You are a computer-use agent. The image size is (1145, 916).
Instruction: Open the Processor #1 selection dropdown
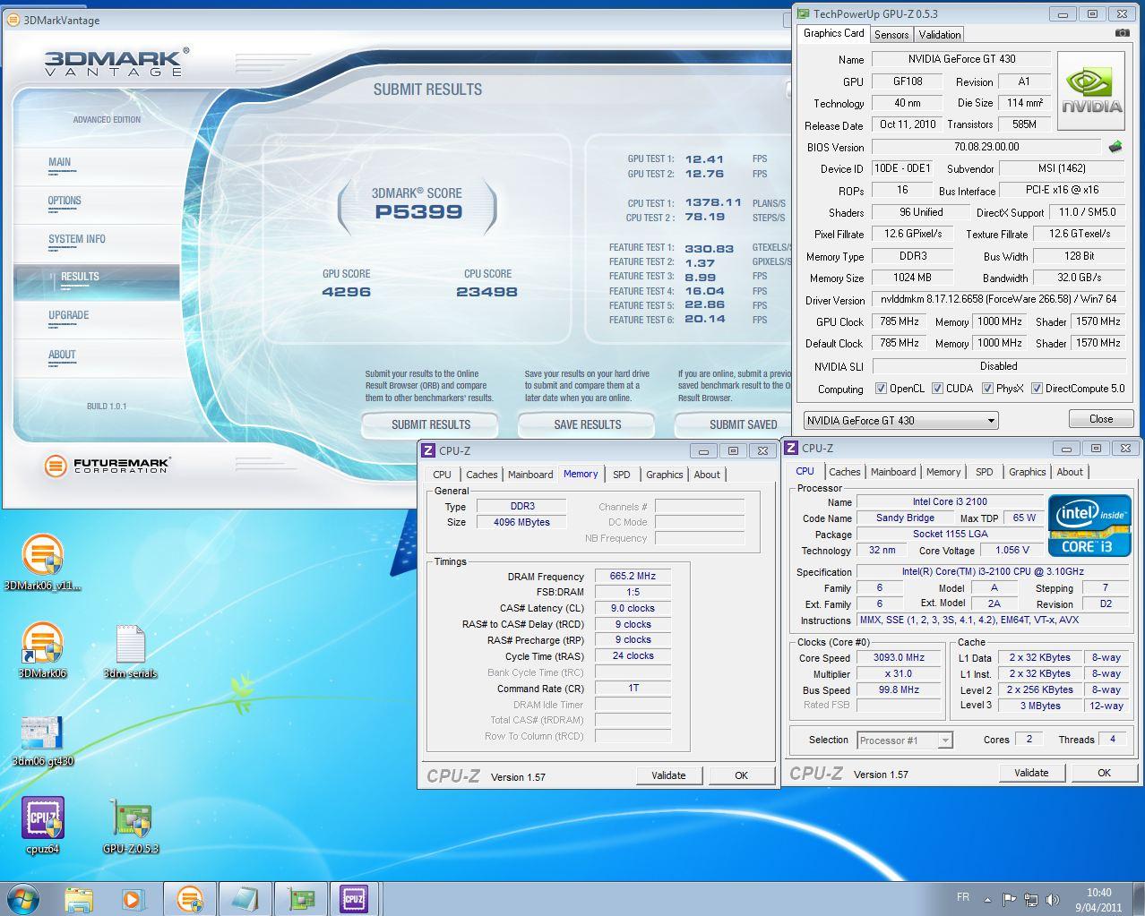pos(904,740)
